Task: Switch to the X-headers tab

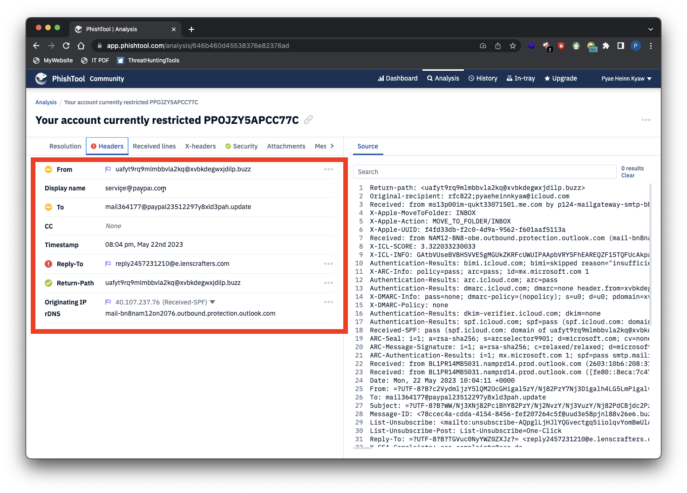Action: point(200,146)
